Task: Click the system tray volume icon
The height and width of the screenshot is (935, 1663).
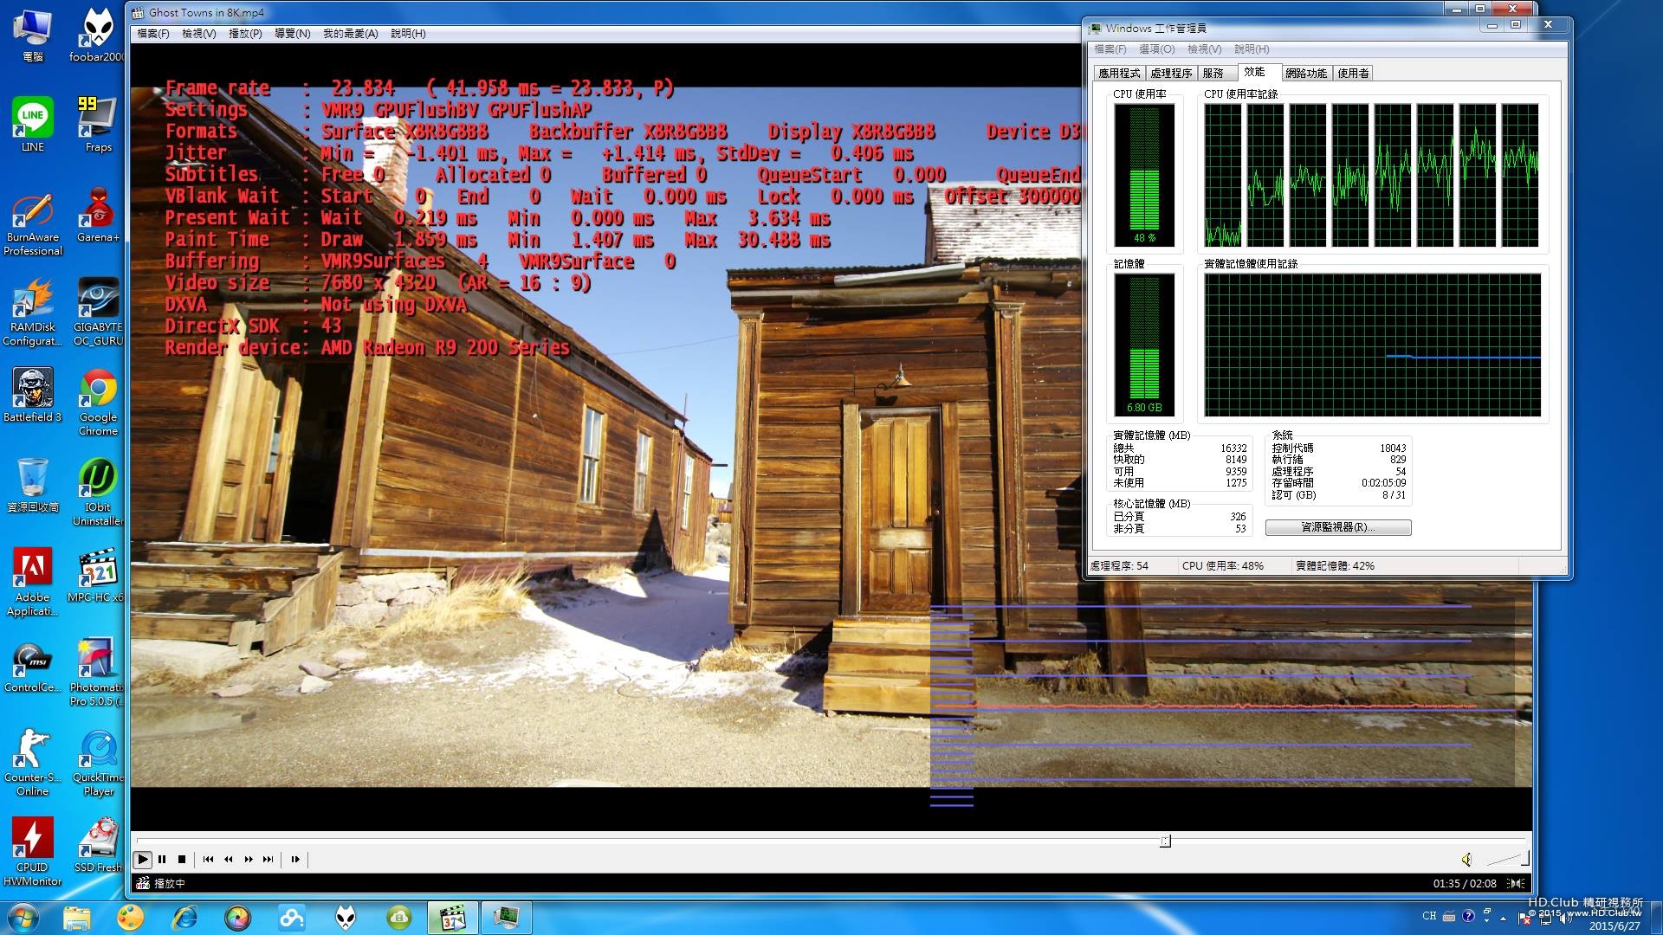Action: 1566,919
